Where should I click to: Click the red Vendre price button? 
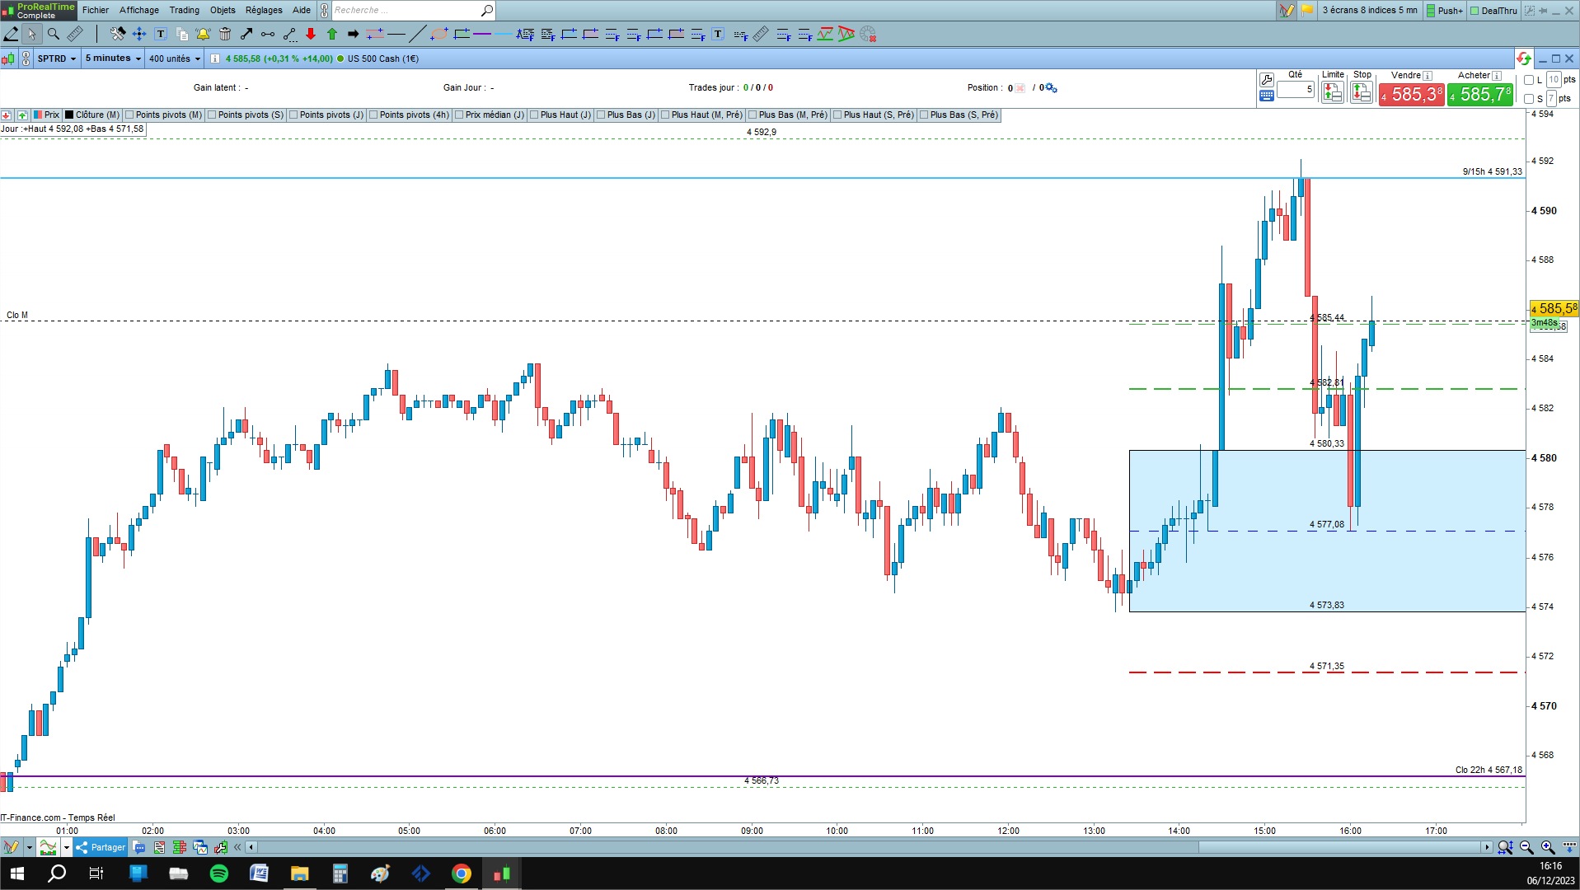click(x=1412, y=95)
